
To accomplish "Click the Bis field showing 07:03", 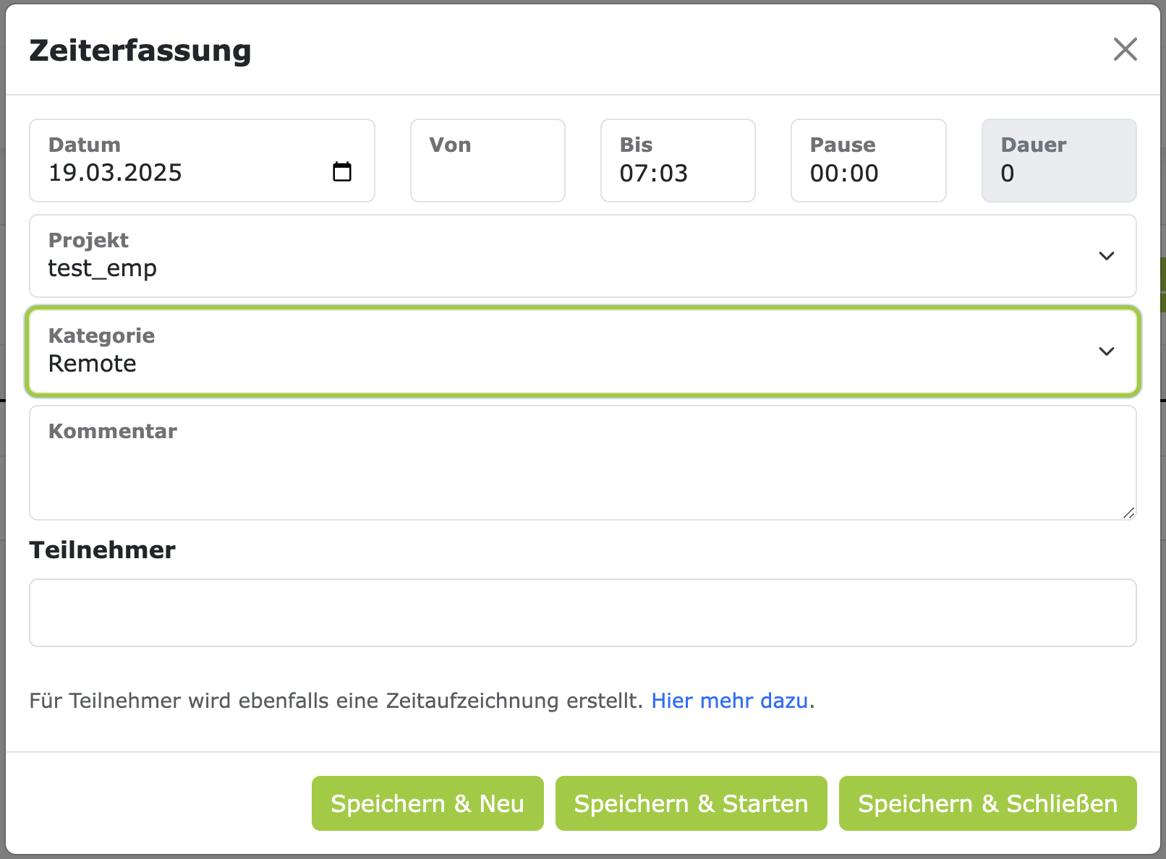I will [654, 174].
